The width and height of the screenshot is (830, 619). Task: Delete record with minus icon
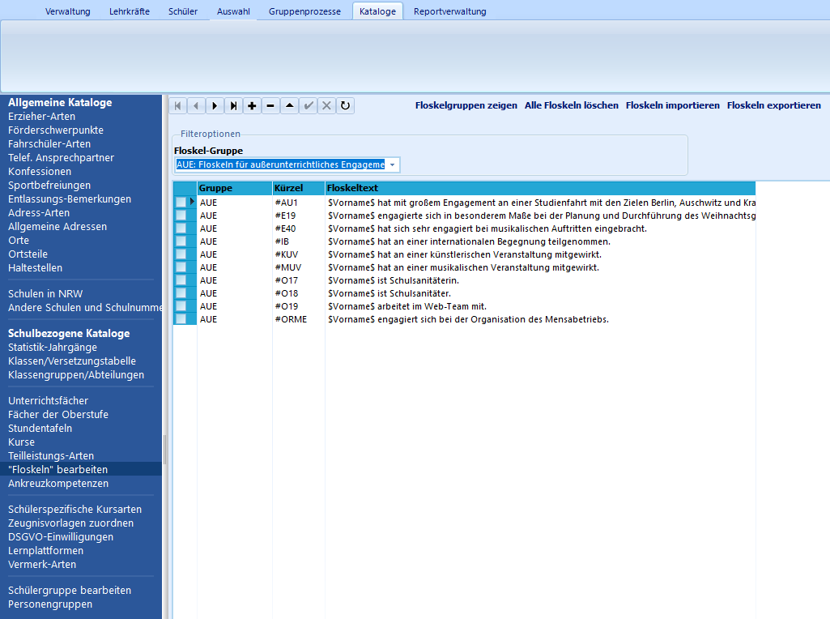tap(270, 106)
